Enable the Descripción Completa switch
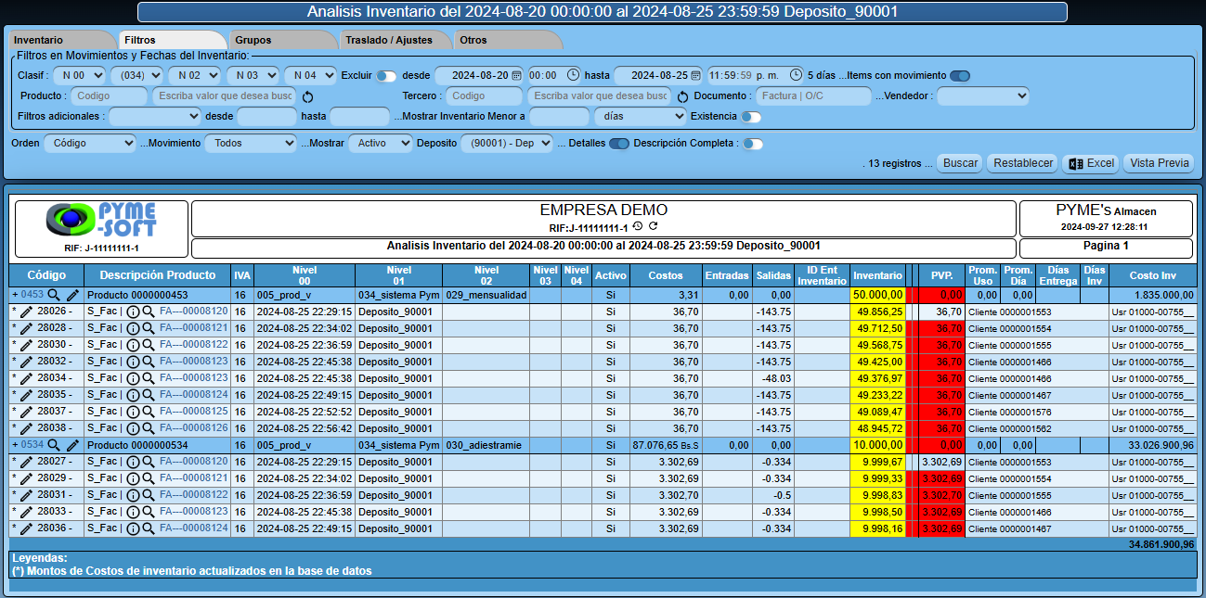Screen dimensions: 1206x598 pos(753,144)
